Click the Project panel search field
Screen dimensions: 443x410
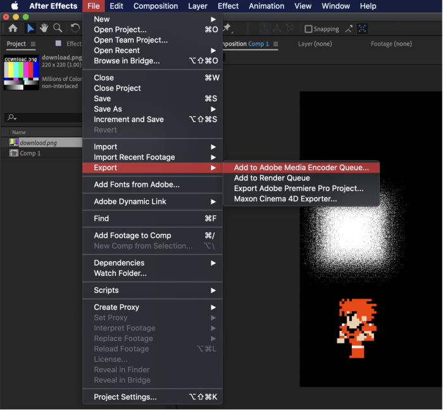[x=44, y=117]
